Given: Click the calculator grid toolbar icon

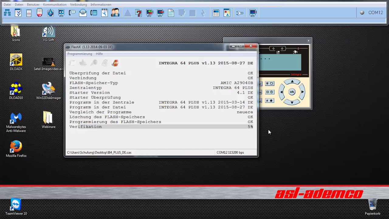Looking at the screenshot, I should pos(216,13).
